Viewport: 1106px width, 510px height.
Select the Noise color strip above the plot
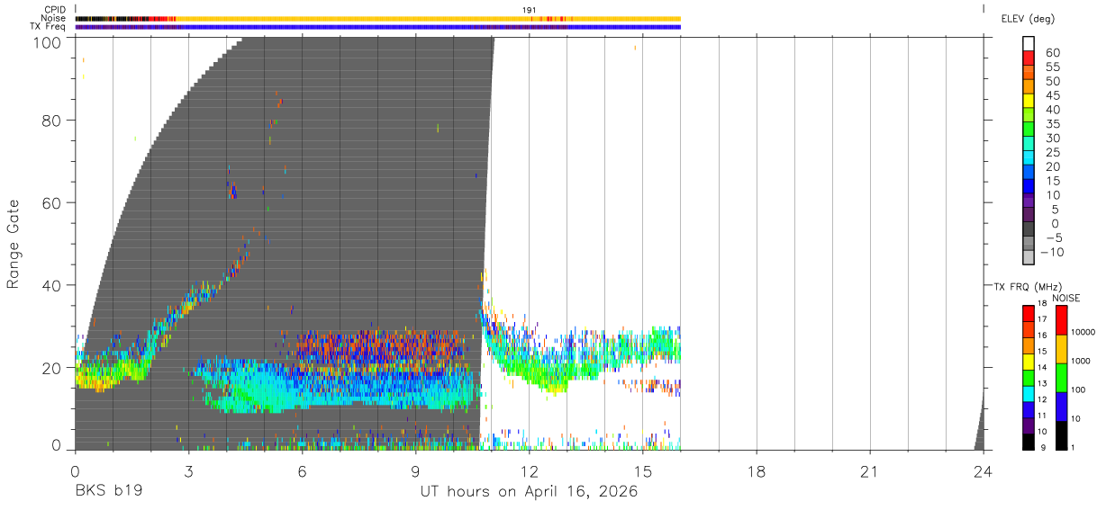(x=378, y=18)
